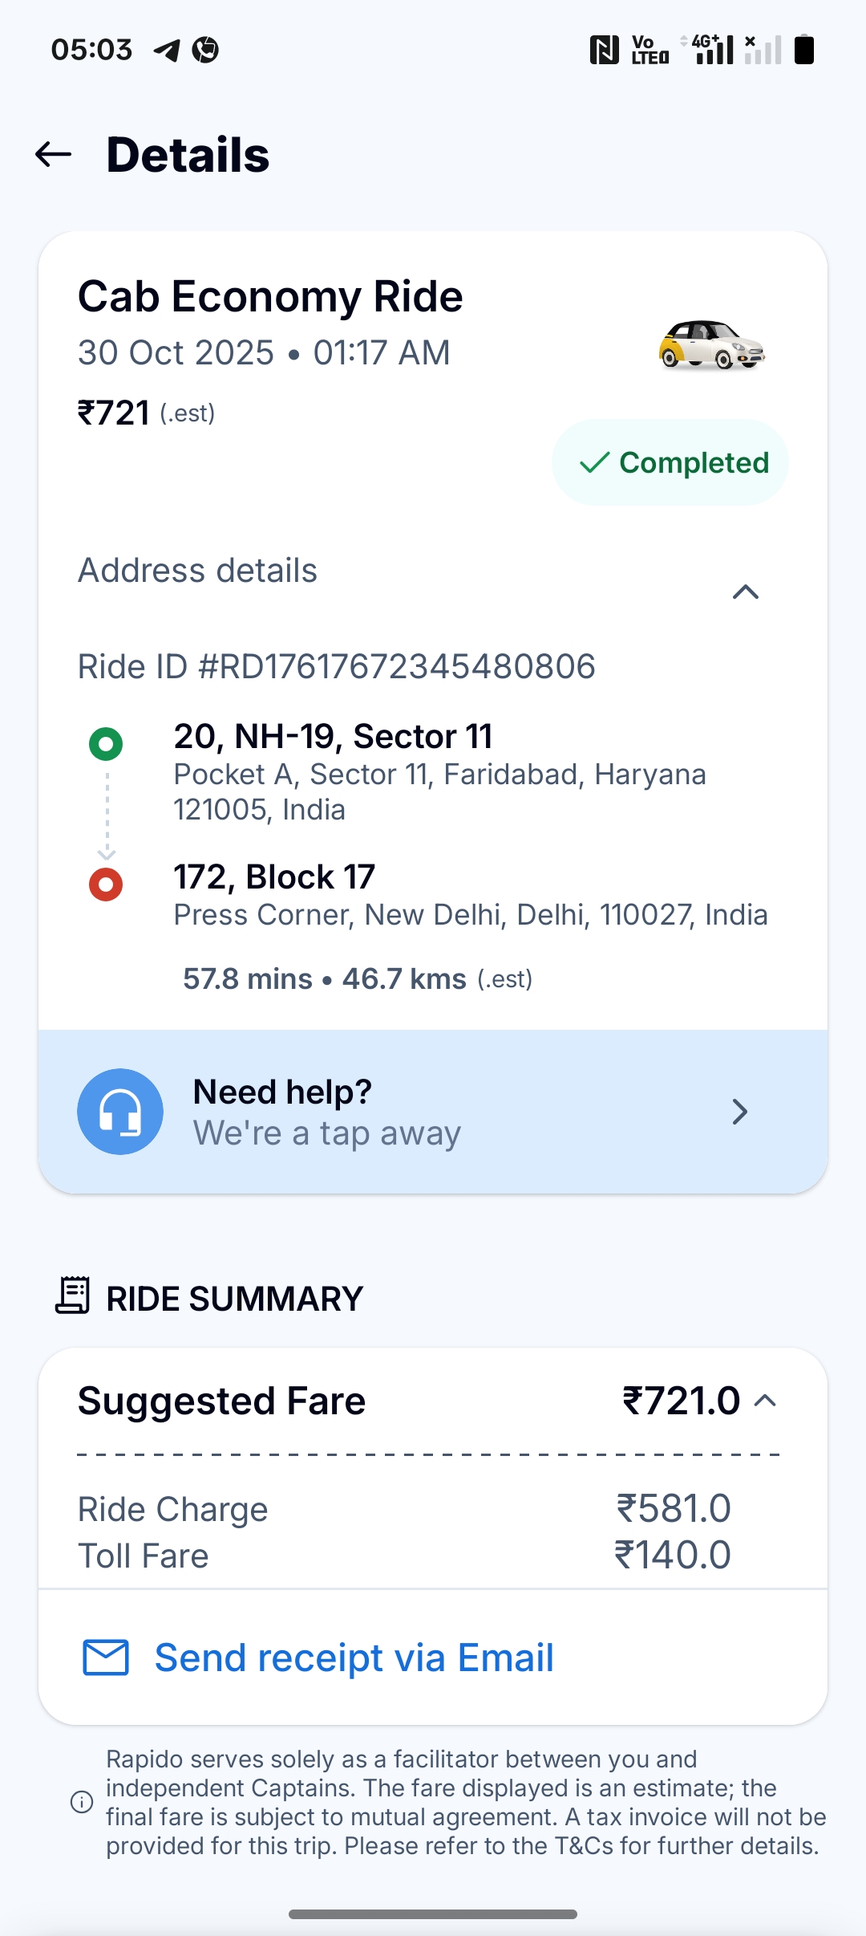Tap the yellow cab car icon
The height and width of the screenshot is (1936, 866).
click(x=711, y=345)
